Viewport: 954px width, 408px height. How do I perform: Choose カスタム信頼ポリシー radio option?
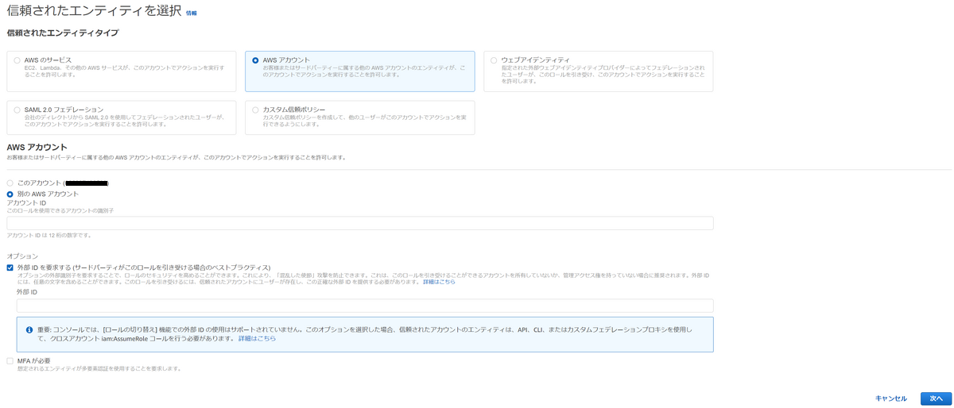click(255, 110)
